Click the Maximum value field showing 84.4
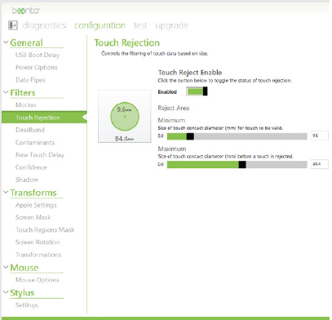The image size is (332, 320). [319, 164]
